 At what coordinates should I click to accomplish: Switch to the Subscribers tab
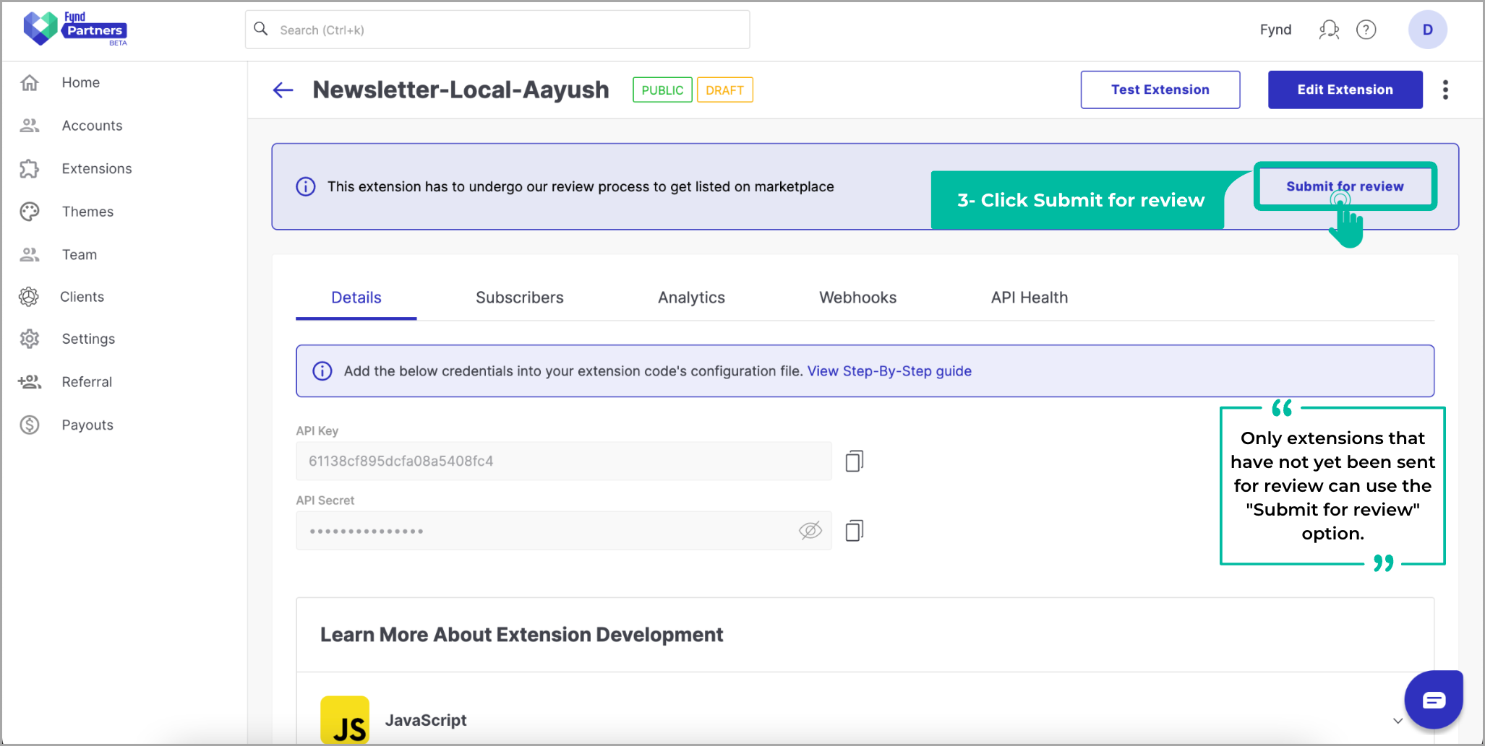pyautogui.click(x=519, y=298)
